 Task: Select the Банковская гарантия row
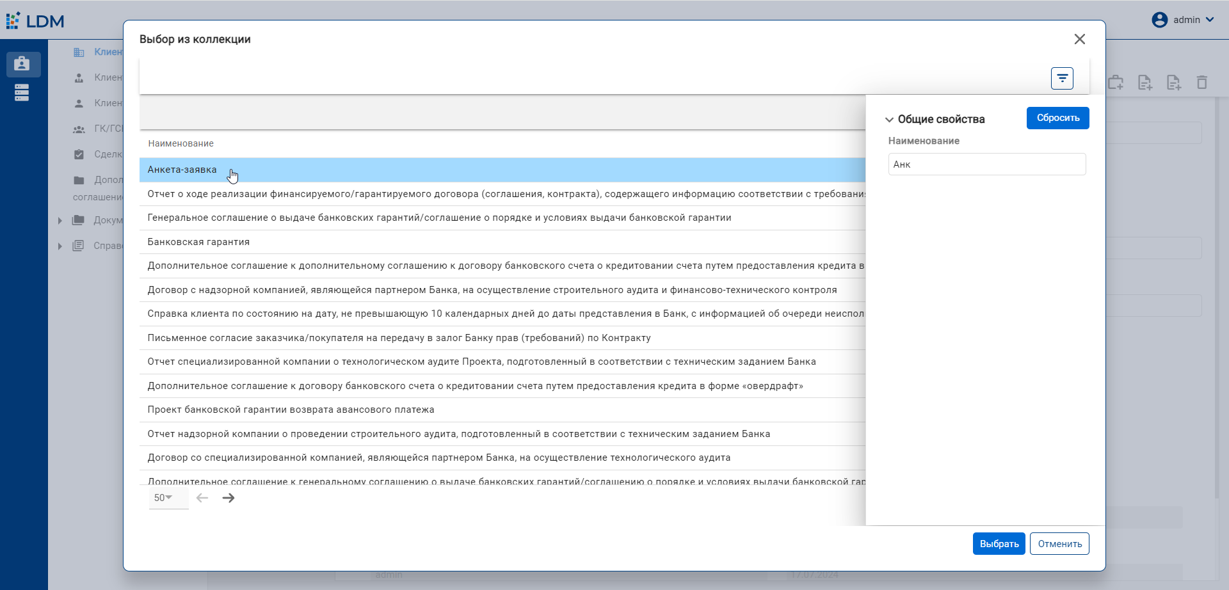[x=198, y=242]
